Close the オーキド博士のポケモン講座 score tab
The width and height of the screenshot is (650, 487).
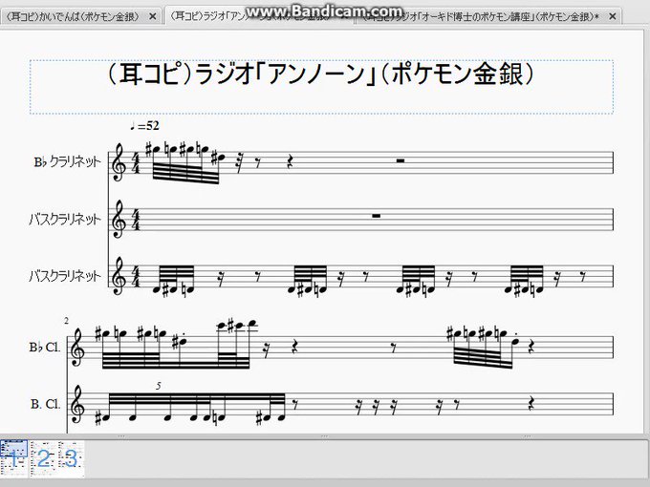point(613,16)
